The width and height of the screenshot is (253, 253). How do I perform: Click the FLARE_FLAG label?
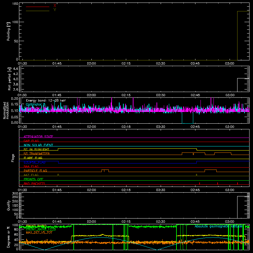33,158
